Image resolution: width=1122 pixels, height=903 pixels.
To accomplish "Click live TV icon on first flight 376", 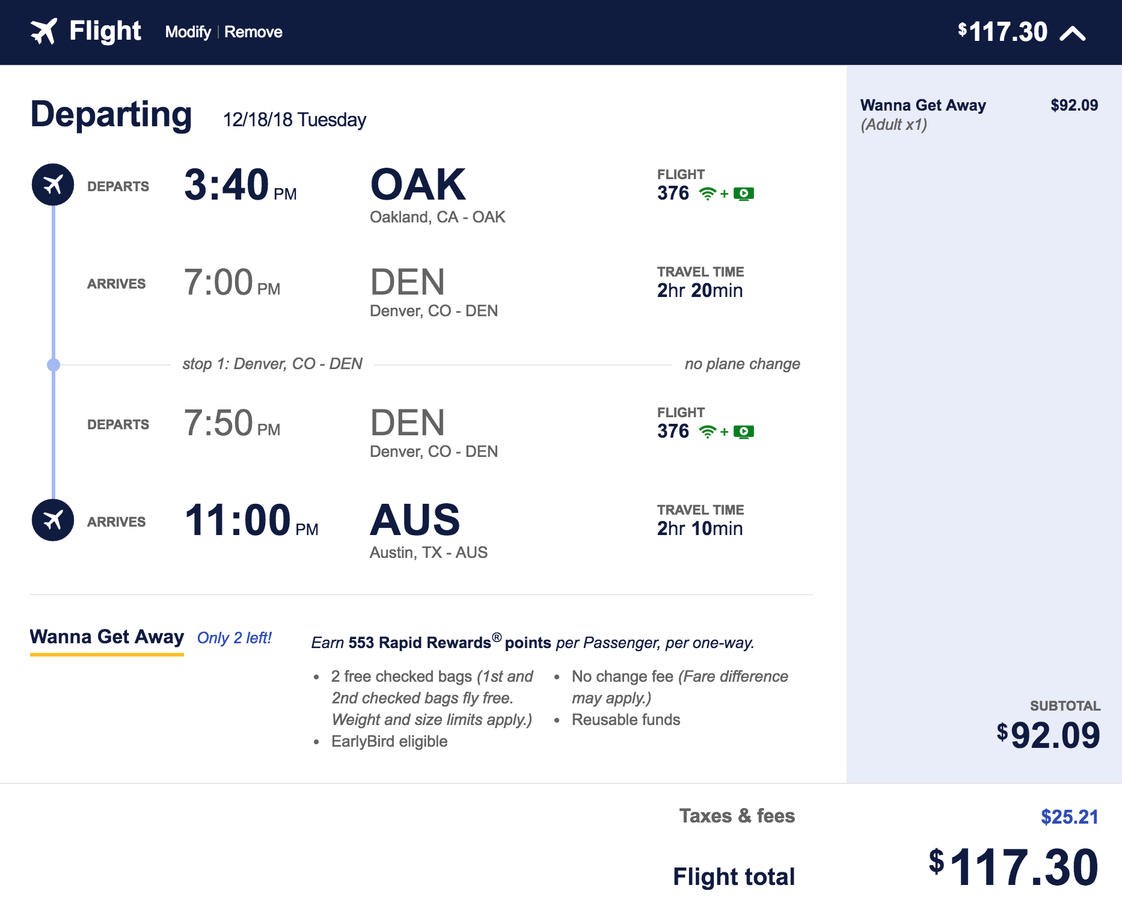I will point(744,194).
